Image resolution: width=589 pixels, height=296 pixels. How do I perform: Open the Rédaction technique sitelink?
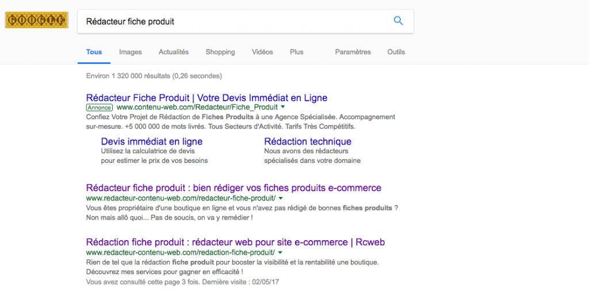coord(308,142)
